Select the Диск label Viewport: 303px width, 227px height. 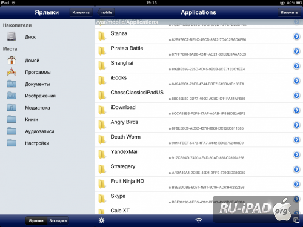click(x=30, y=37)
